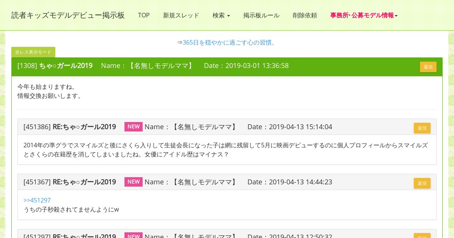Image resolution: width=454 pixels, height=238 pixels.
Task: Jump to quoted post >>451297
Action: tap(37, 200)
